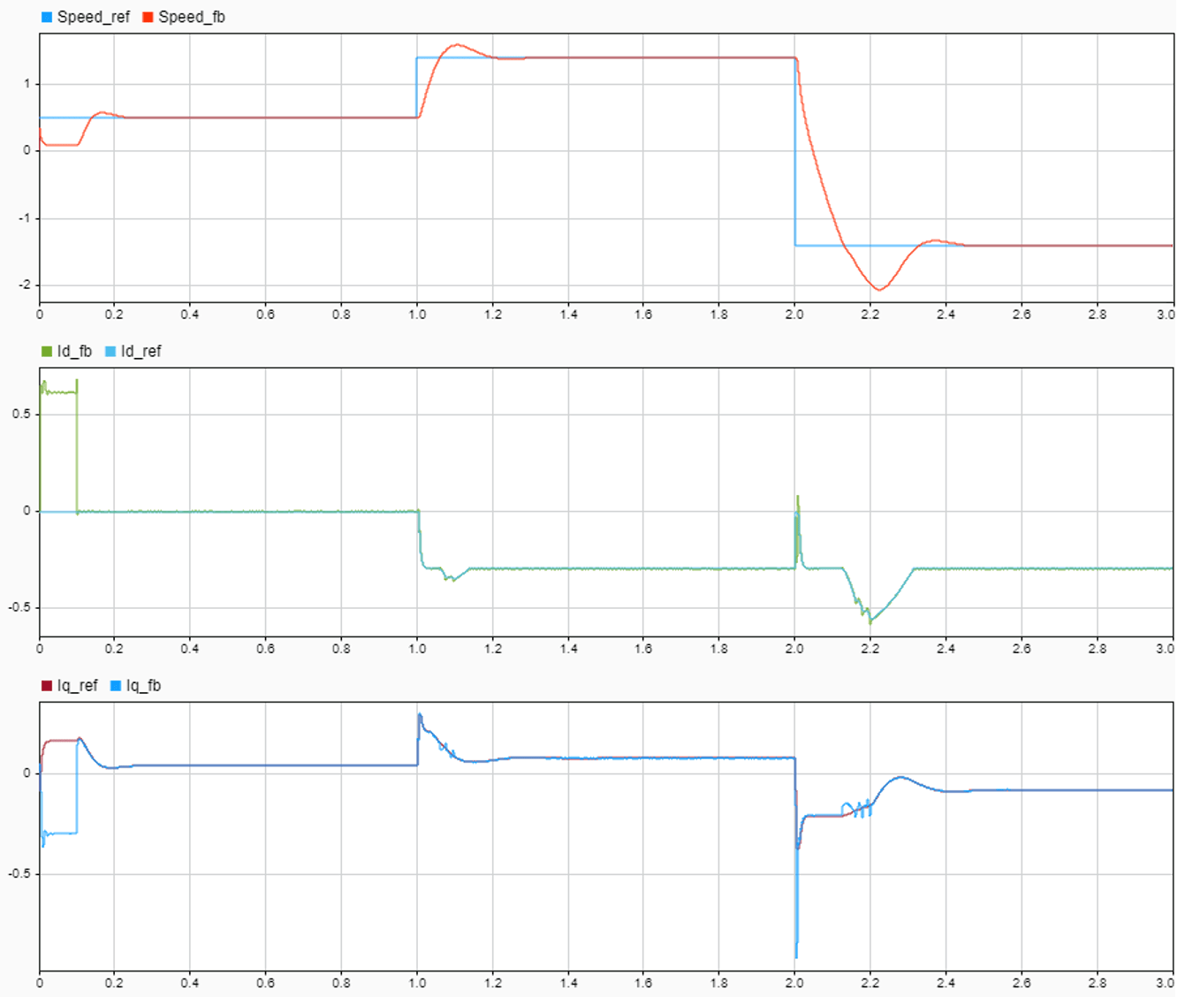
Task: Click the light blue Id_ref legend swatch
Action: 110,351
